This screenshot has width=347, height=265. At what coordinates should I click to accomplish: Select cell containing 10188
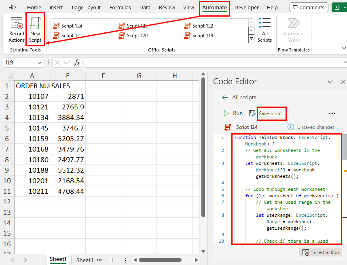[32, 170]
